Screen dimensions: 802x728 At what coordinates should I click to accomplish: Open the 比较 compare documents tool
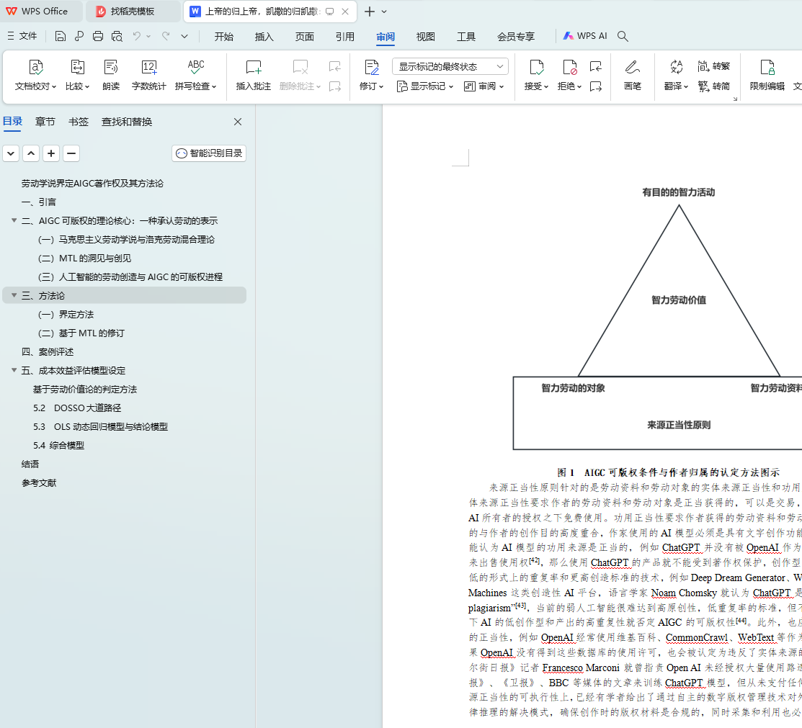coord(77,75)
